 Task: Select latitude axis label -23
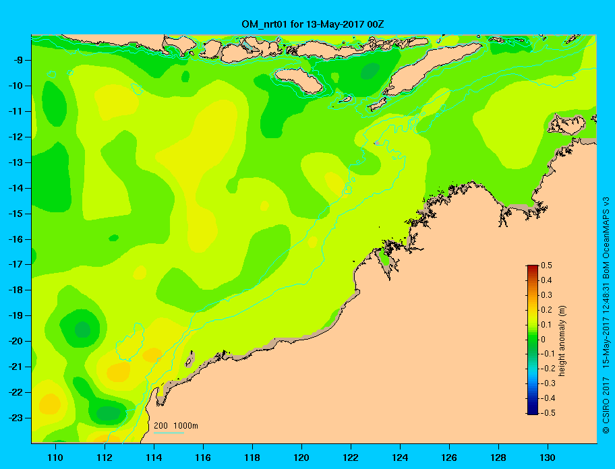click(x=15, y=418)
